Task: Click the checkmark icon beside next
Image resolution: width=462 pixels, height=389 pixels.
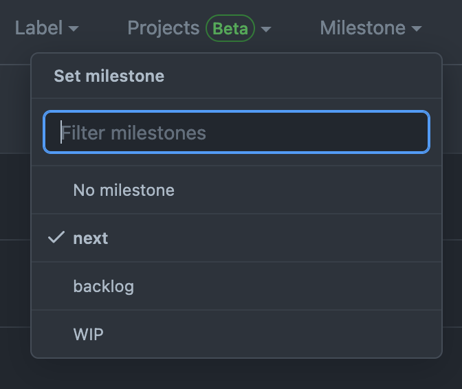Action: coord(56,238)
